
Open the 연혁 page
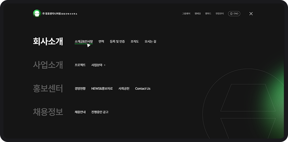coord(101,41)
